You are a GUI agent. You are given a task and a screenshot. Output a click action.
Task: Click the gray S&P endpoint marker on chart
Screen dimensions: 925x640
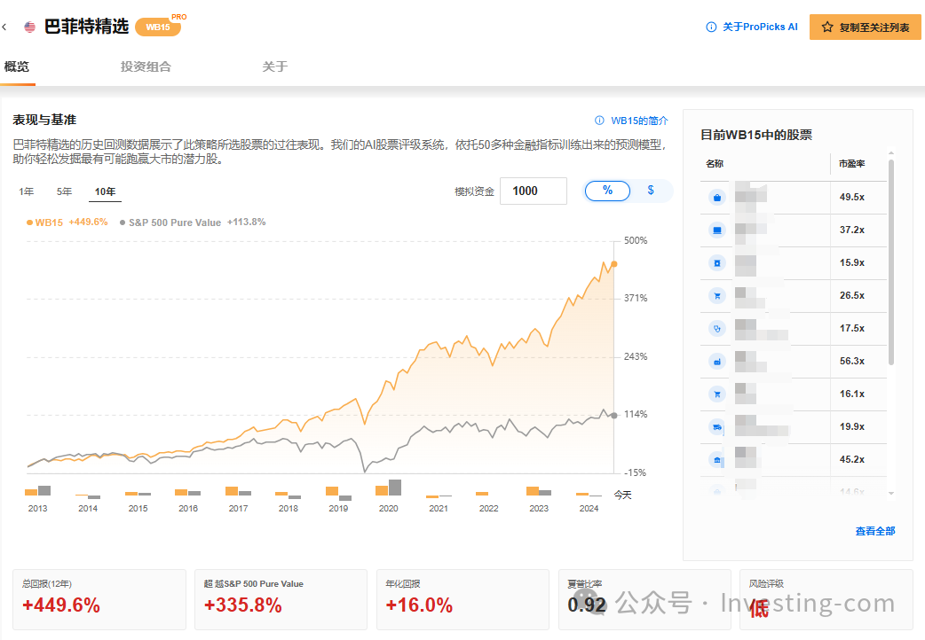point(614,416)
